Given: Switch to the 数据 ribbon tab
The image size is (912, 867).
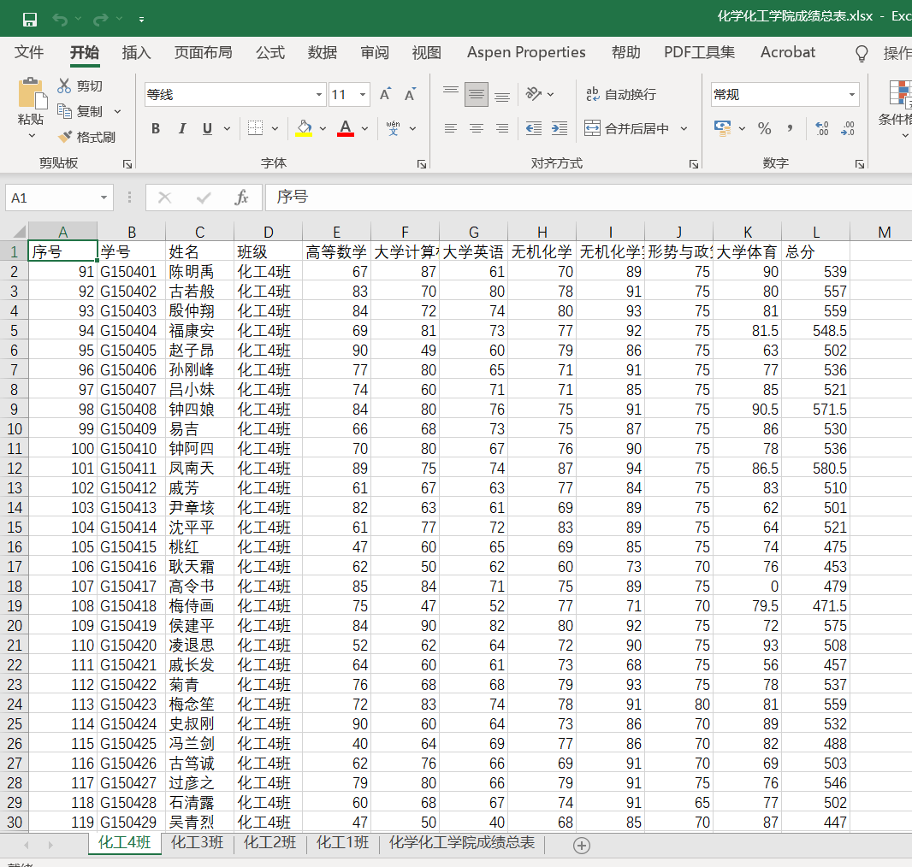Looking at the screenshot, I should pos(322,53).
